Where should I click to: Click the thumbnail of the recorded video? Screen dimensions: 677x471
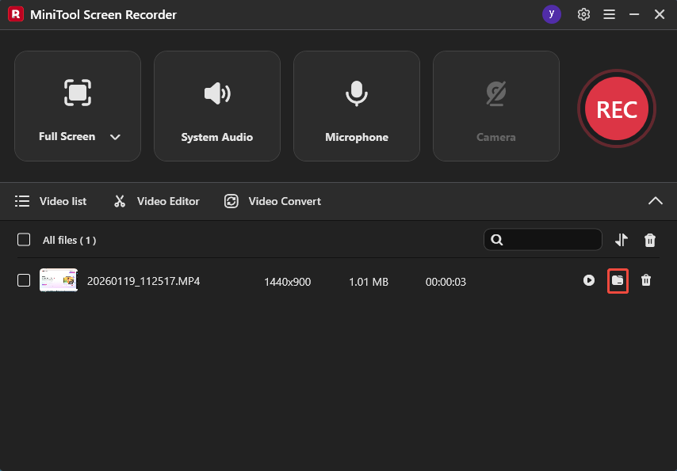point(58,280)
